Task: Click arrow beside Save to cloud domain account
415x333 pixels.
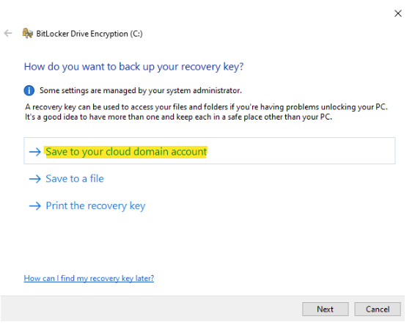Action: (35, 152)
